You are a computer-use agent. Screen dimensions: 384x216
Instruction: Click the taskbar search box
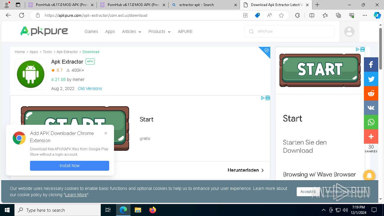pyautogui.click(x=58, y=210)
